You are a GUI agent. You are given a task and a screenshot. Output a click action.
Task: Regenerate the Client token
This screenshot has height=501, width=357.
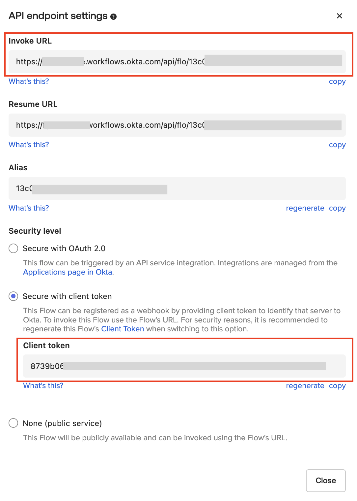pyautogui.click(x=305, y=386)
